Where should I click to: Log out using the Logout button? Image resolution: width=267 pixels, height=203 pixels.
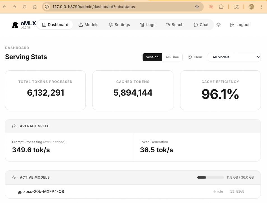[240, 25]
